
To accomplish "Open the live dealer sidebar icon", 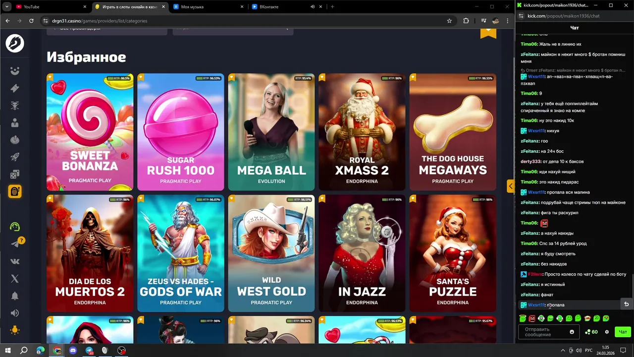I will 15,122.
